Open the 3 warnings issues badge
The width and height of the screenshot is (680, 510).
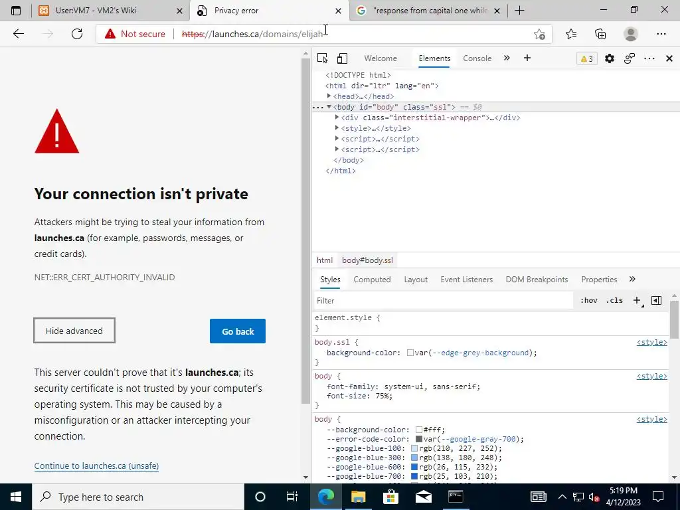(587, 58)
